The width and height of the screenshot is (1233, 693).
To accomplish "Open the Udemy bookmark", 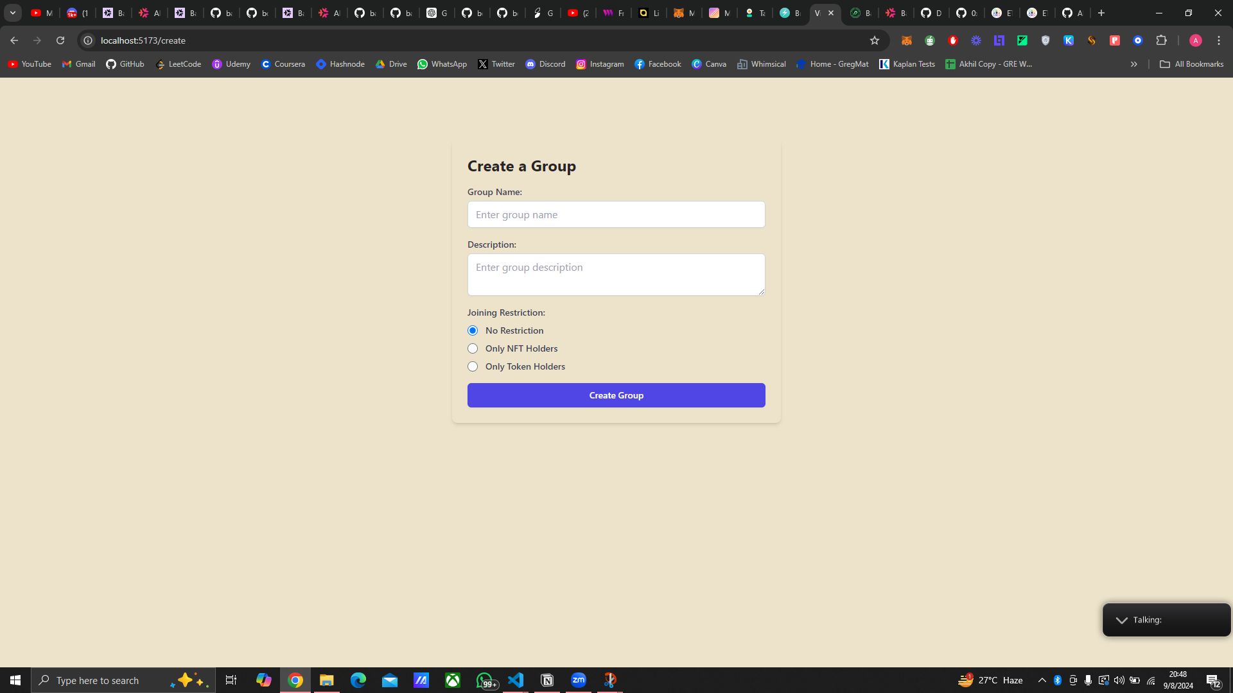I will point(231,64).
